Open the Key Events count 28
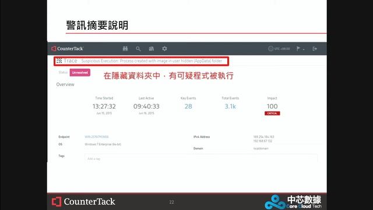Screen dimensions: 373x210 pos(188,106)
